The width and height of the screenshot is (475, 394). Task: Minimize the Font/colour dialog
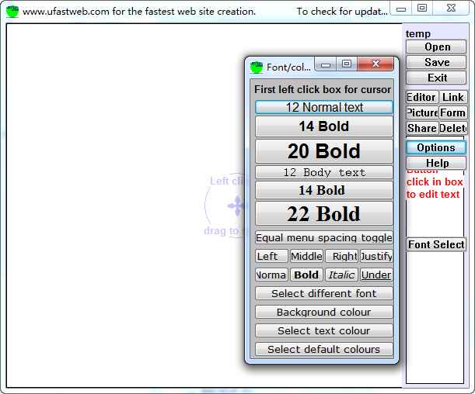point(326,64)
